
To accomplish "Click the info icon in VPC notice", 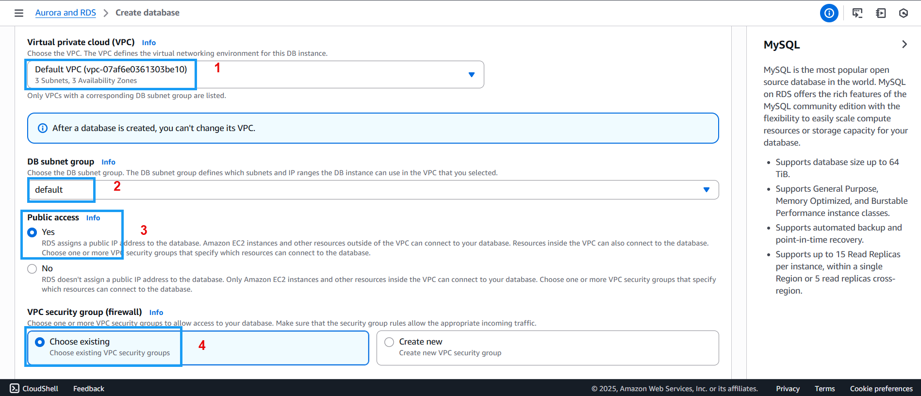I will click(43, 128).
